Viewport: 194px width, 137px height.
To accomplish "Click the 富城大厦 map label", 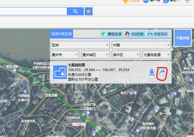I will [12, 67].
